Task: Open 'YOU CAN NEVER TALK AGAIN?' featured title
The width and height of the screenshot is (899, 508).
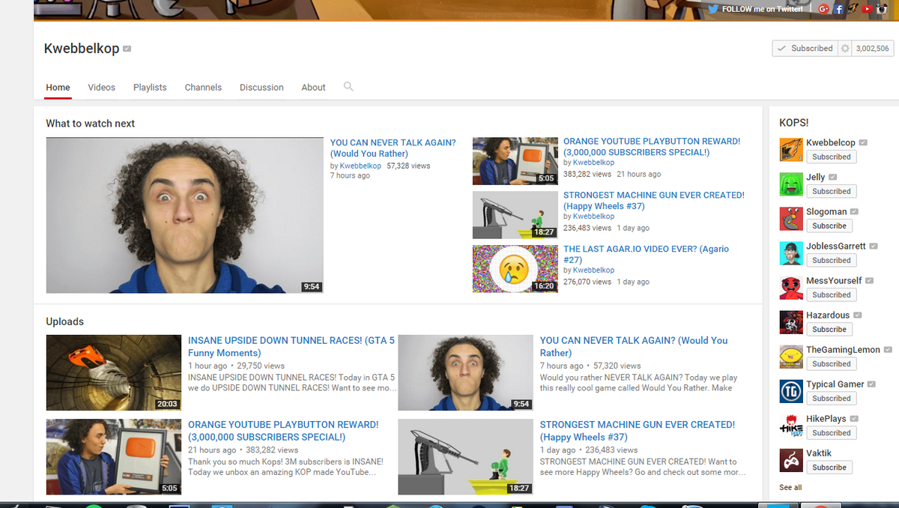Action: [393, 148]
